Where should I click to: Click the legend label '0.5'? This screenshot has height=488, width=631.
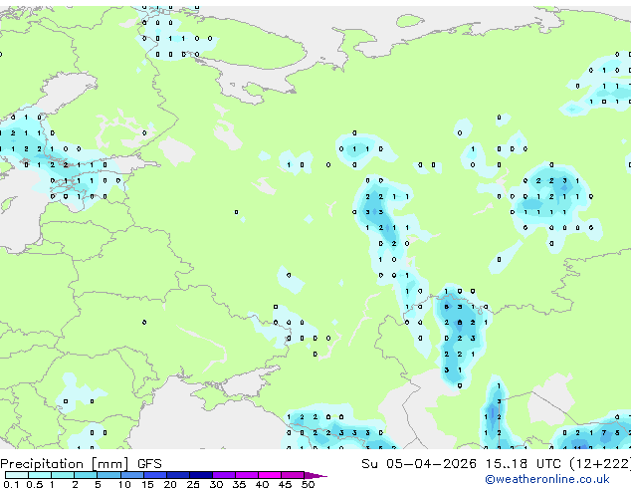34,484
